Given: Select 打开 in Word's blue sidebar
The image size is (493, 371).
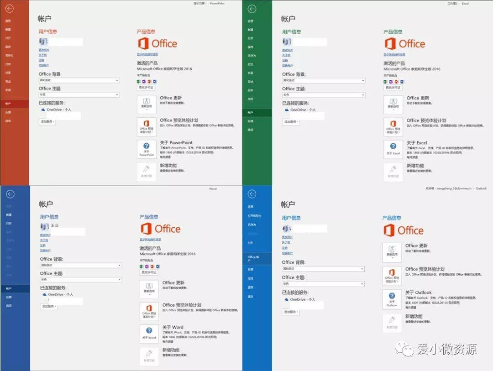Looking at the screenshot, I should click(x=9, y=223).
